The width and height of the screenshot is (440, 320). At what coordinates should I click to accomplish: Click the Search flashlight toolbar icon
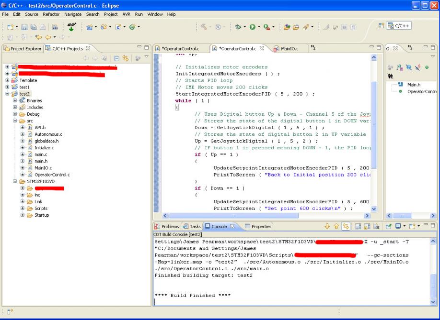point(306,27)
